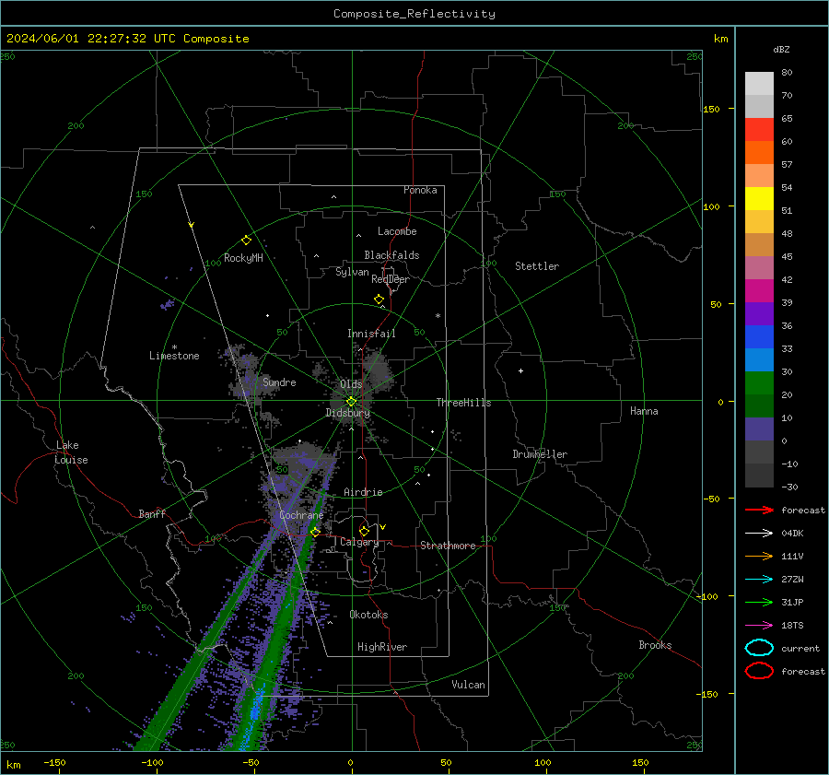Select the yellow diamond marker above Calgary
829x775 pixels.
click(364, 531)
